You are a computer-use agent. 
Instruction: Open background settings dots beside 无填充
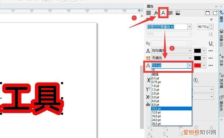(x=211, y=58)
